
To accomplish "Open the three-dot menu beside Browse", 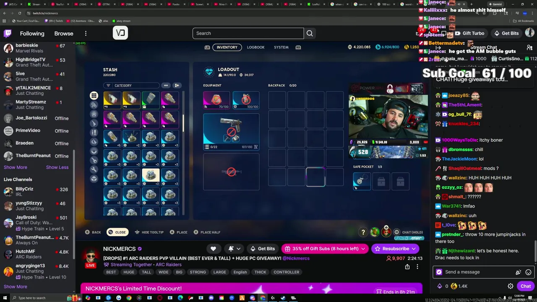I will point(86,34).
